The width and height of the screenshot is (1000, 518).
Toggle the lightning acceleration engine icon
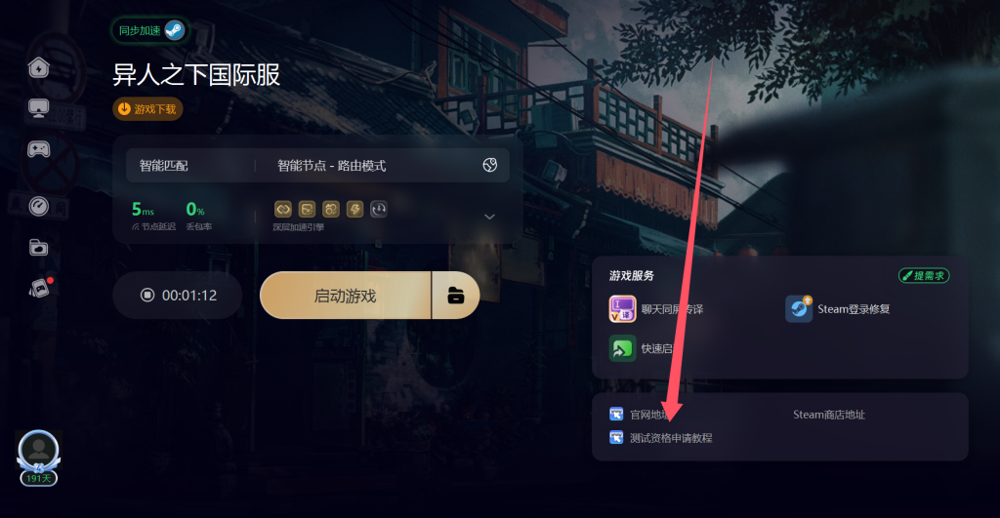tap(354, 209)
